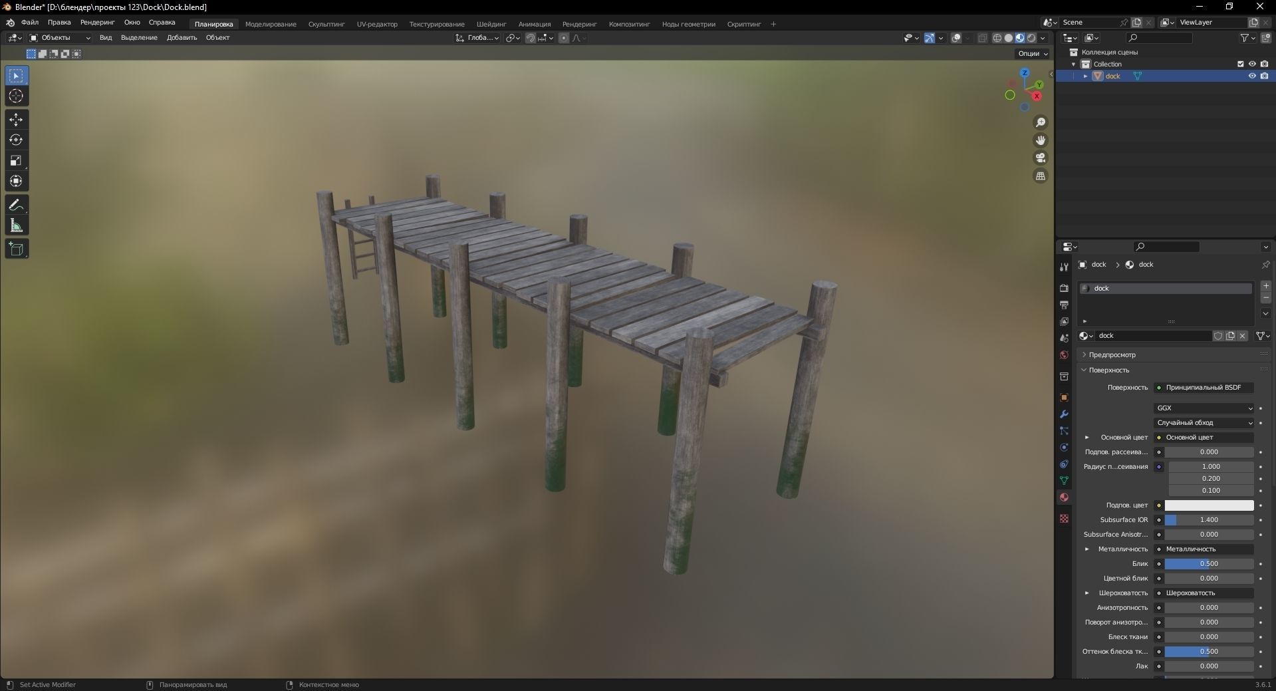Open the Particles properties tab
Image resolution: width=1276 pixels, height=691 pixels.
click(1064, 431)
